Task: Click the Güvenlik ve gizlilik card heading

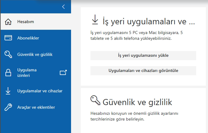Action: (x=137, y=102)
